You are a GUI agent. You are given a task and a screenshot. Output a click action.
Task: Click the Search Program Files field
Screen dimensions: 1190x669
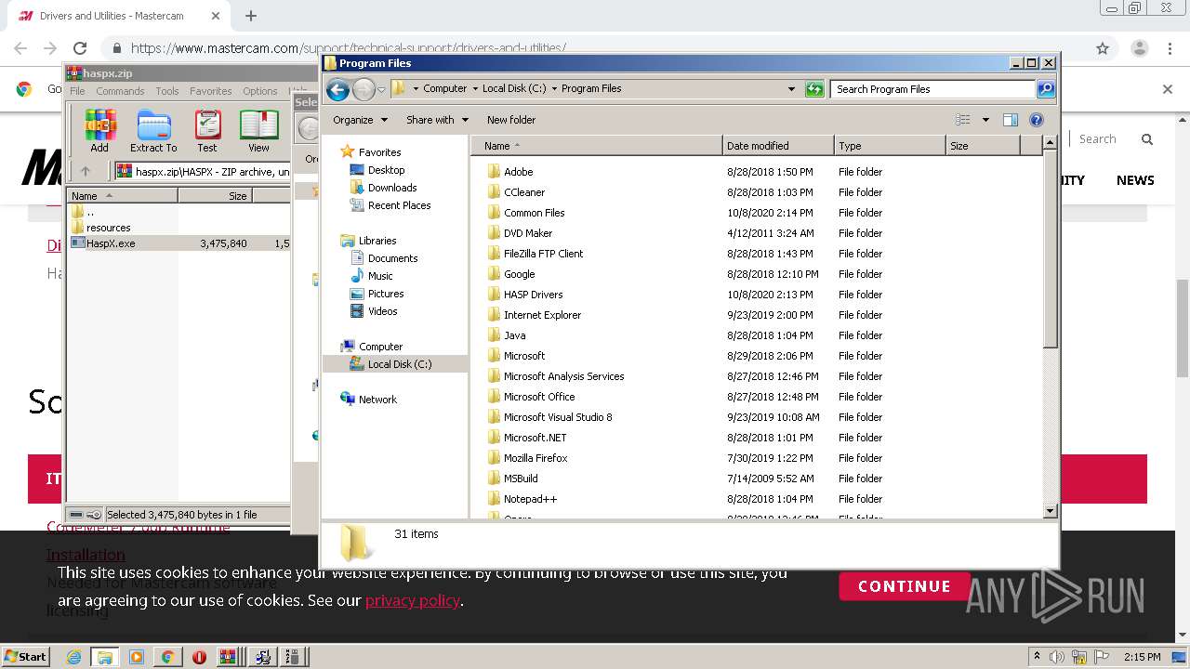pyautogui.click(x=932, y=89)
